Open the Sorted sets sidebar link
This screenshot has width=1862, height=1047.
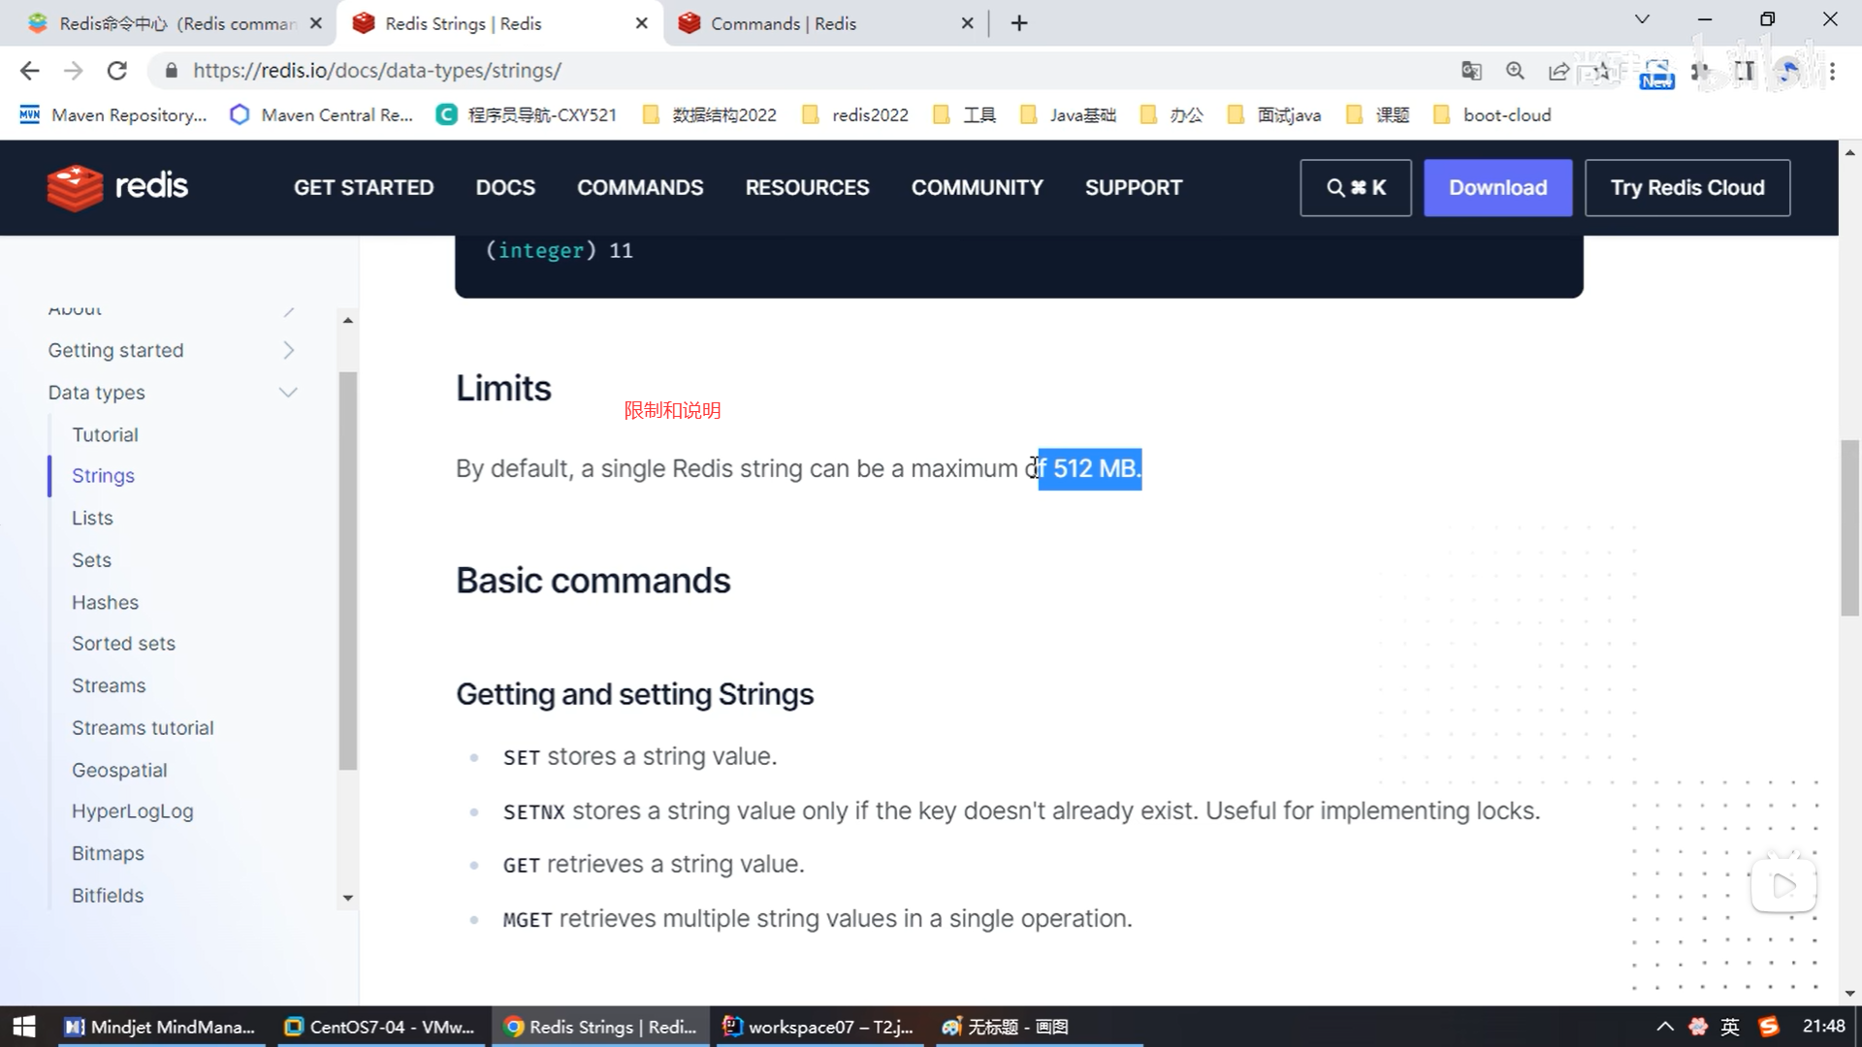click(123, 644)
